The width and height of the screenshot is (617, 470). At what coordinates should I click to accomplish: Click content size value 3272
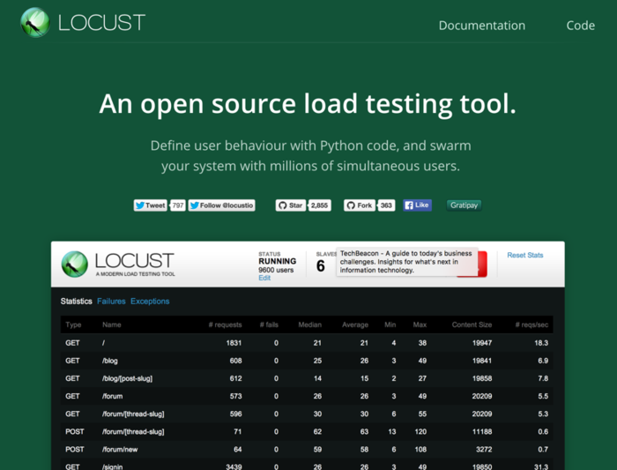point(484,449)
